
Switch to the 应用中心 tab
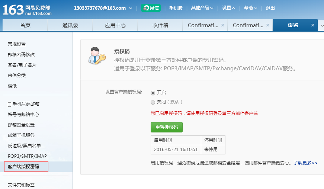click(115, 25)
